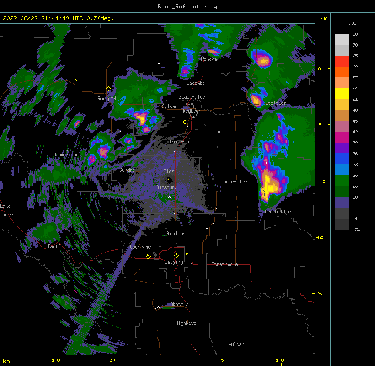This screenshot has height=366, width=375.
Task: Click the Limestone label
Action: 67,155
